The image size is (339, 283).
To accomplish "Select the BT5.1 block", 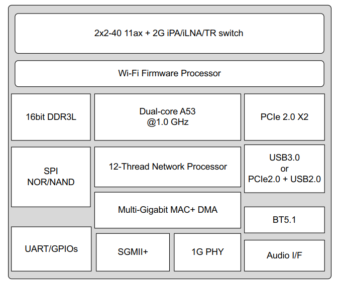I will coord(284,220).
